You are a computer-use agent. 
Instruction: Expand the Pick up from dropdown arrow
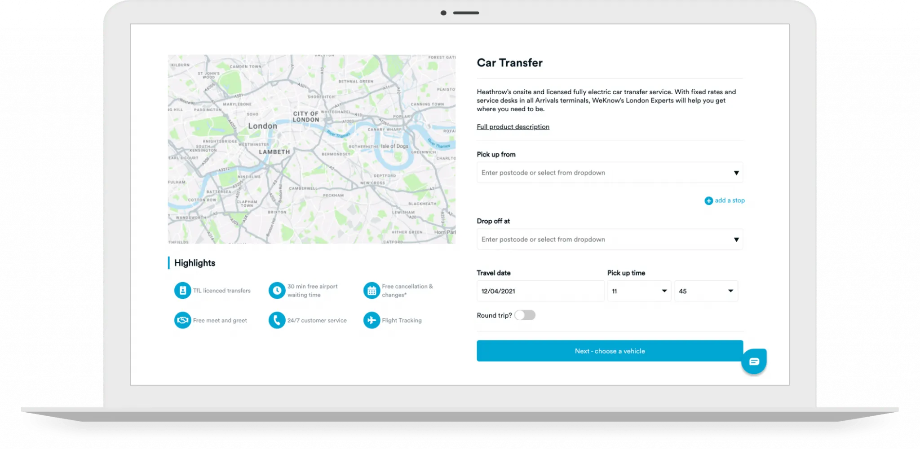point(736,173)
